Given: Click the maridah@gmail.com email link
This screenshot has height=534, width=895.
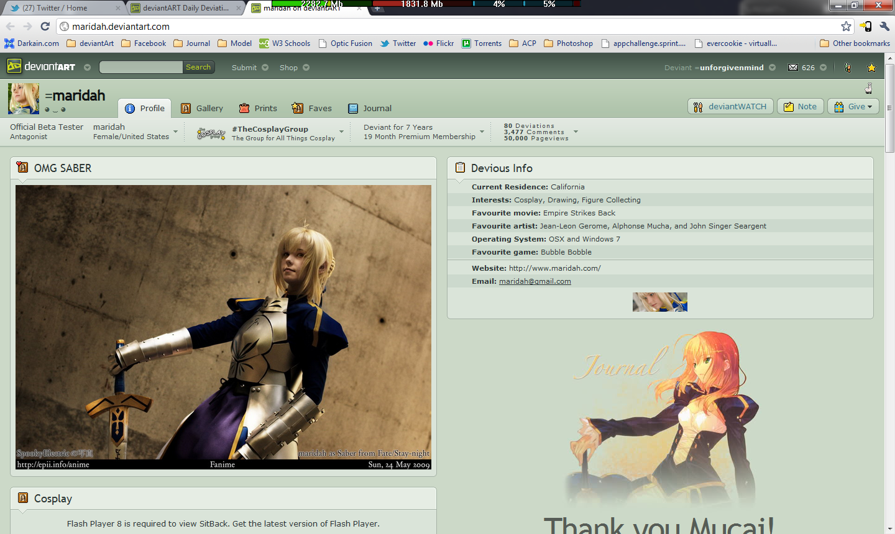Looking at the screenshot, I should [x=535, y=281].
